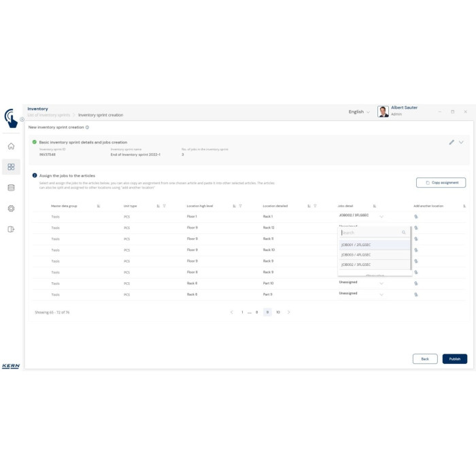Select current page 9 in pagination

(267, 312)
